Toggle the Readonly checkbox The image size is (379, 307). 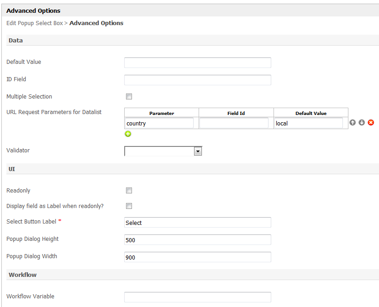129,191
